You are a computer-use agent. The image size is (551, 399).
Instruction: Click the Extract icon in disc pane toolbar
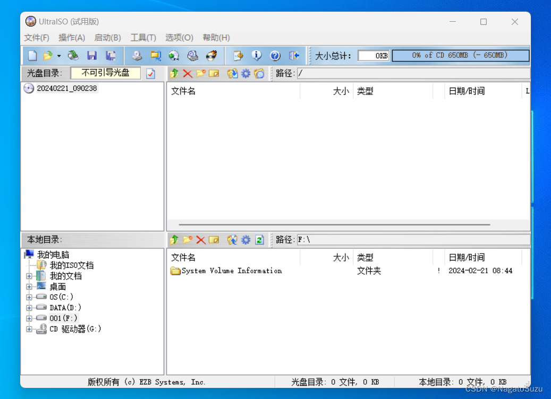click(232, 73)
